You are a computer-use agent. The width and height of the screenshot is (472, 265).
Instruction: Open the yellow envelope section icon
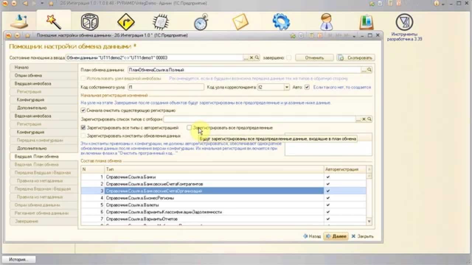240,22
